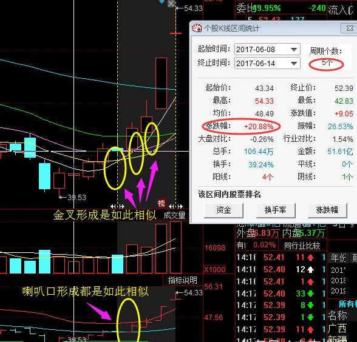Click the X1000 volume scale label
The width and height of the screenshot is (357, 342).
coord(215,270)
